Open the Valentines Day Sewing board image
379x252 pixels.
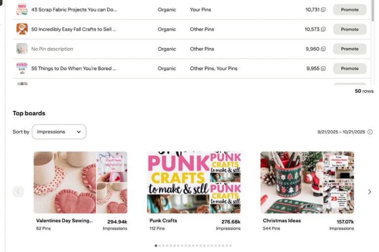(x=80, y=182)
